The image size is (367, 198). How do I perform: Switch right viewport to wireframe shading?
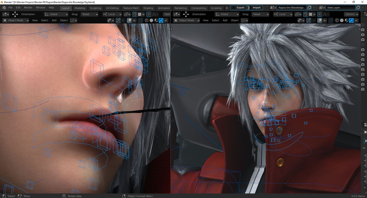[337, 20]
